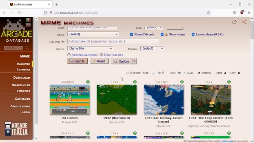The width and height of the screenshot is (254, 143).
Task: Click the page scrollbar thumb at the right edge
Action: pos(252,30)
